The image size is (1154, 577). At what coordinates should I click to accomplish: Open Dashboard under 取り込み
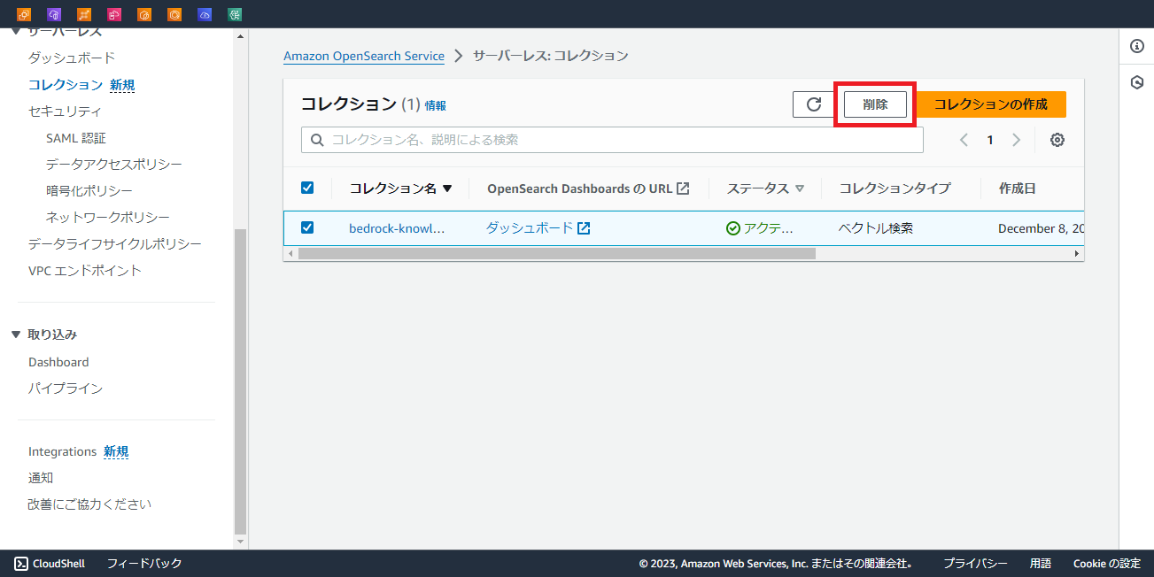[x=58, y=362]
